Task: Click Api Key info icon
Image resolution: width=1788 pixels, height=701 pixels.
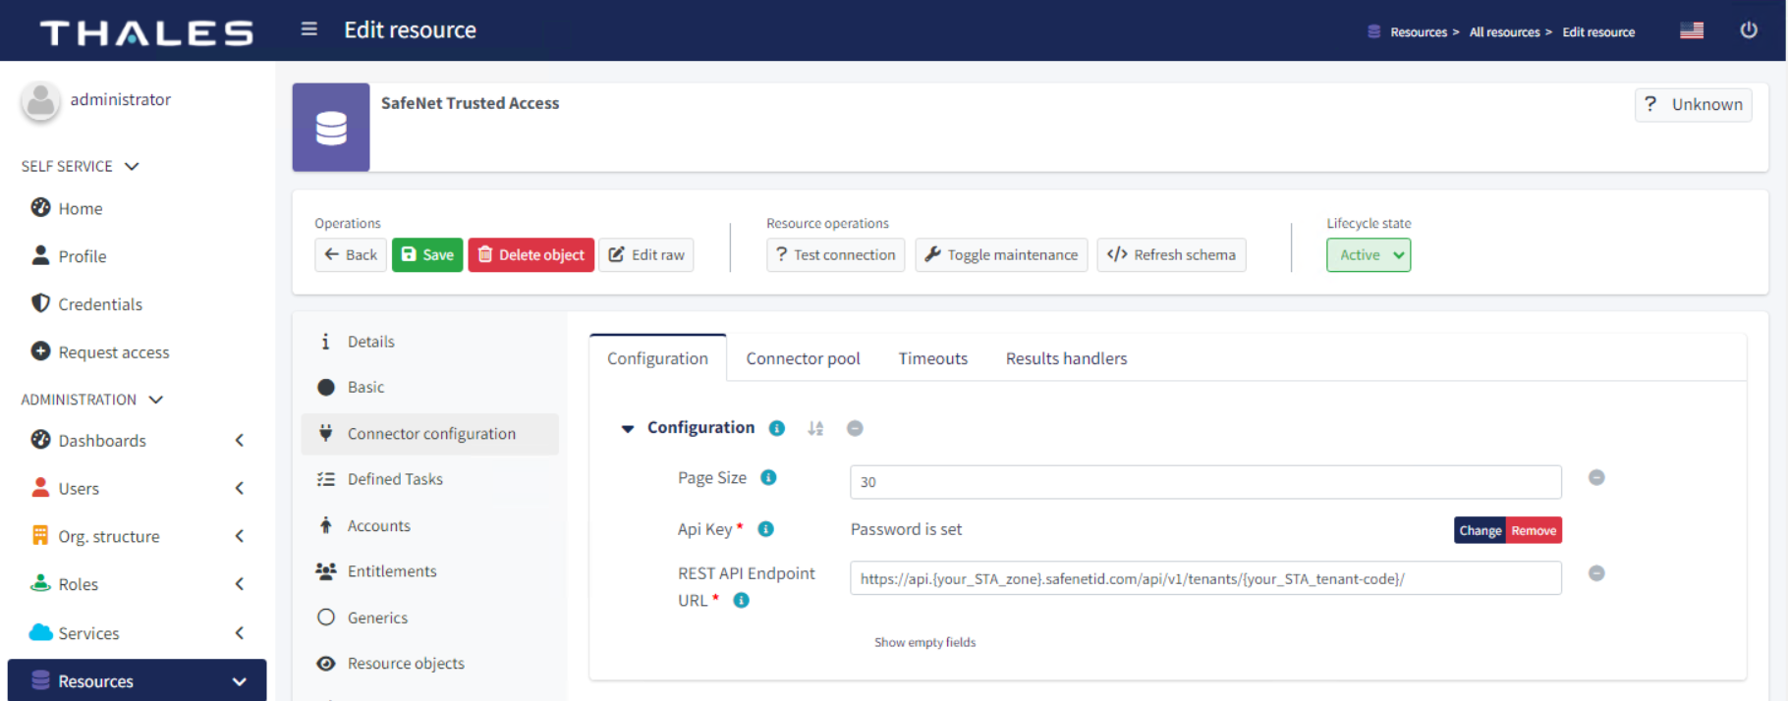Action: click(x=765, y=529)
